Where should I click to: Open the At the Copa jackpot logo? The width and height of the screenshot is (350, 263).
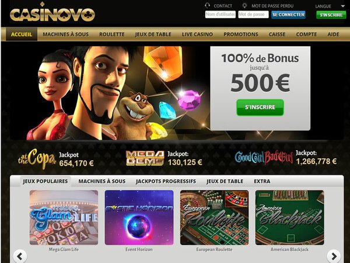click(37, 158)
